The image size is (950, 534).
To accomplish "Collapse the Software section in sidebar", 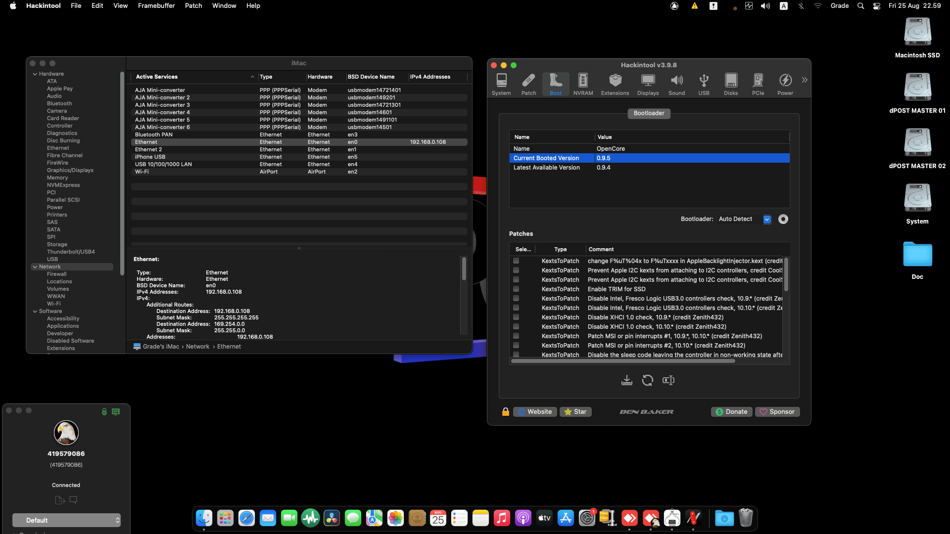I will point(35,311).
